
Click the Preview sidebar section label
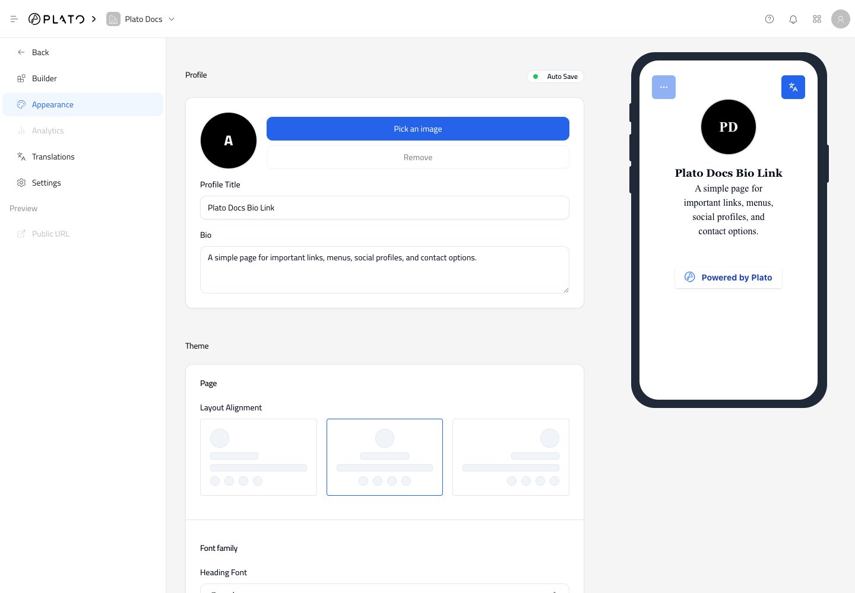pos(24,208)
